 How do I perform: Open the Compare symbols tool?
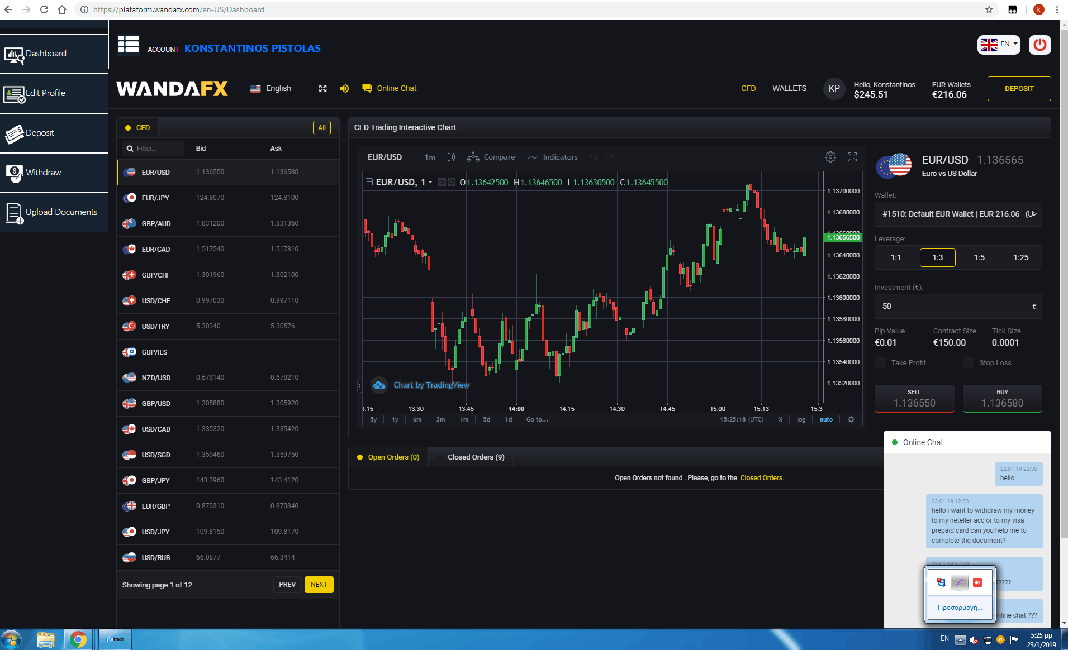pyautogui.click(x=491, y=157)
